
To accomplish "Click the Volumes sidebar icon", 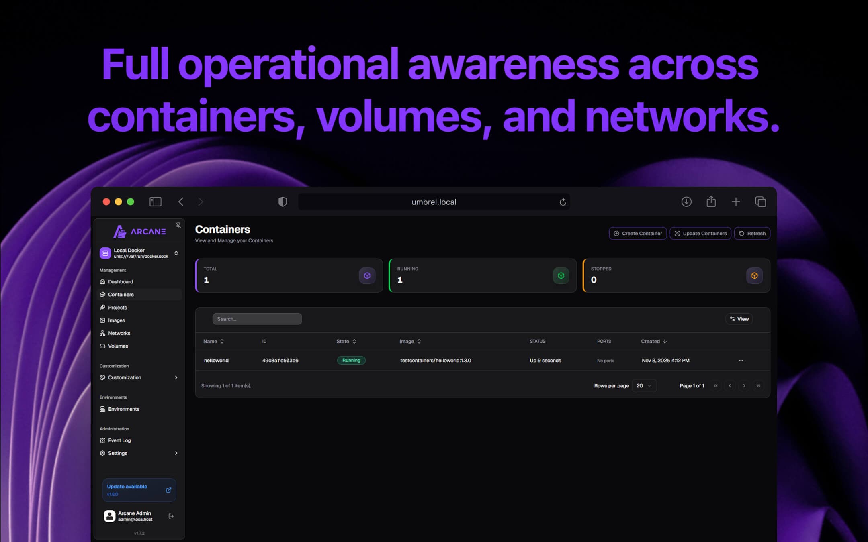I will pos(103,346).
